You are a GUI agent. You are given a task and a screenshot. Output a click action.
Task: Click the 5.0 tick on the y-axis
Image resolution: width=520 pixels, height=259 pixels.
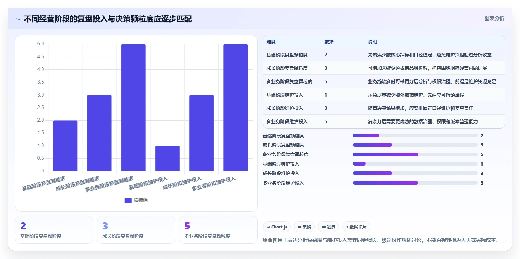click(40, 44)
